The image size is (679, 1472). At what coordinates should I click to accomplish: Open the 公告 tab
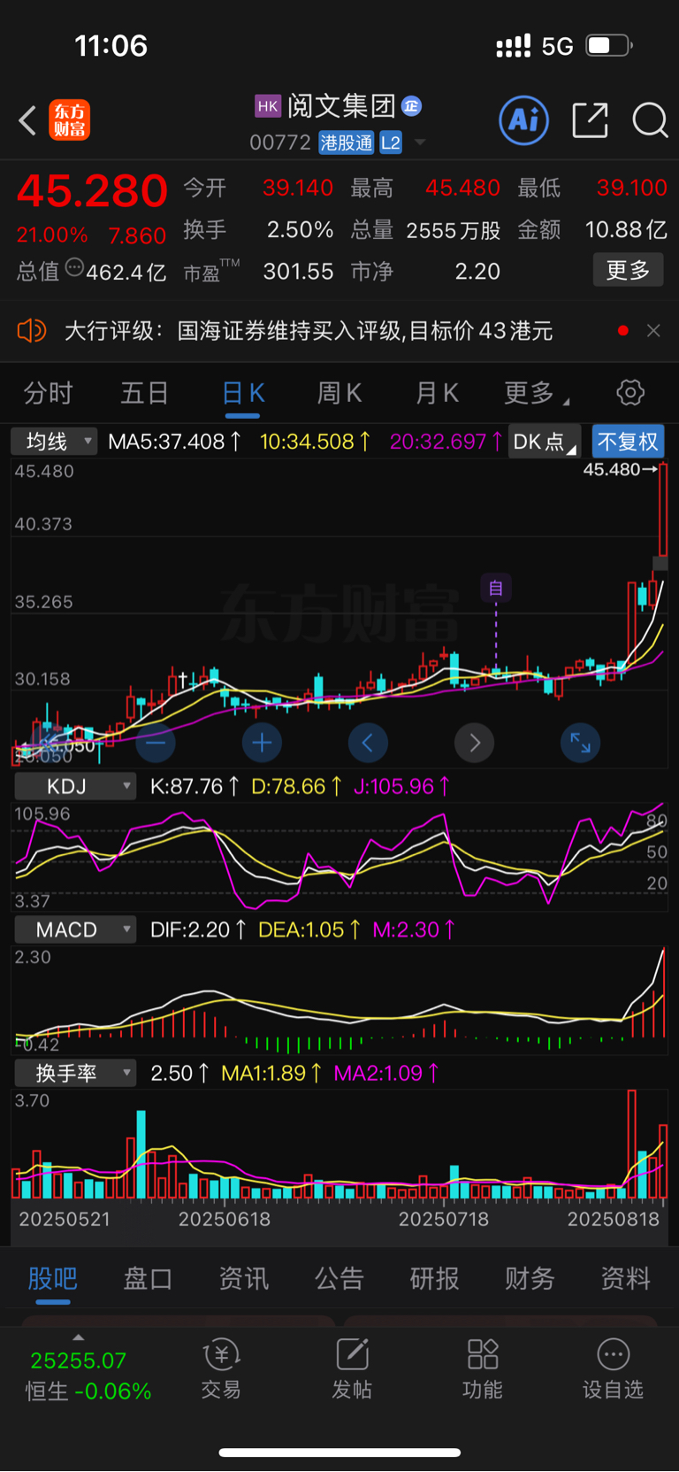339,1278
